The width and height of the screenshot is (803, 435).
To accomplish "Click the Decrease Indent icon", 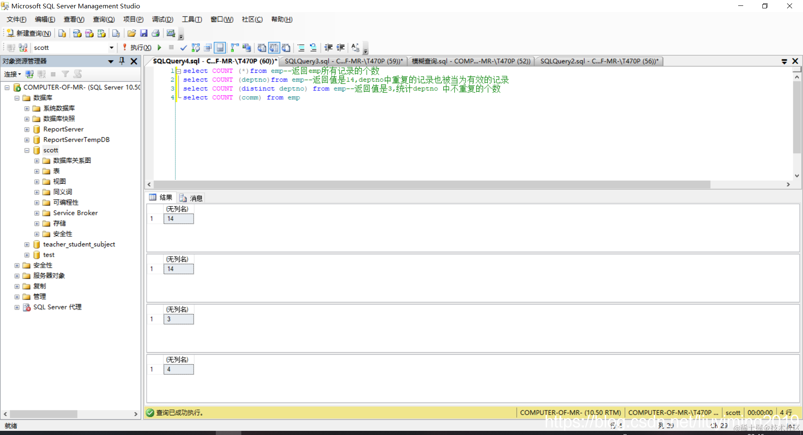I will pos(329,48).
